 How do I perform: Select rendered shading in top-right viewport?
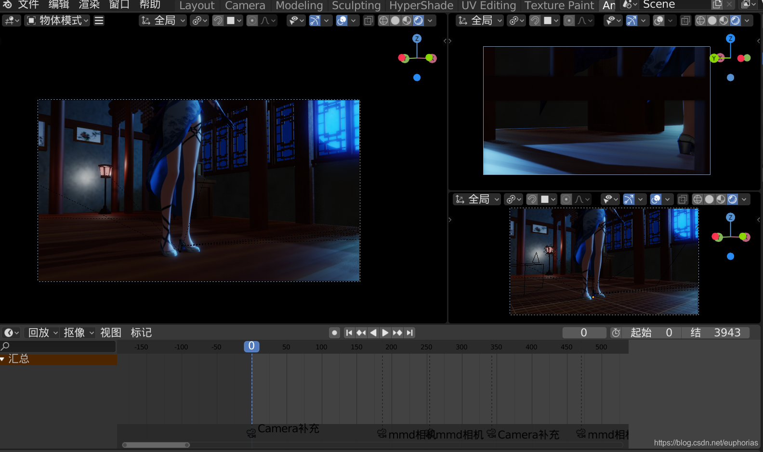(x=735, y=21)
